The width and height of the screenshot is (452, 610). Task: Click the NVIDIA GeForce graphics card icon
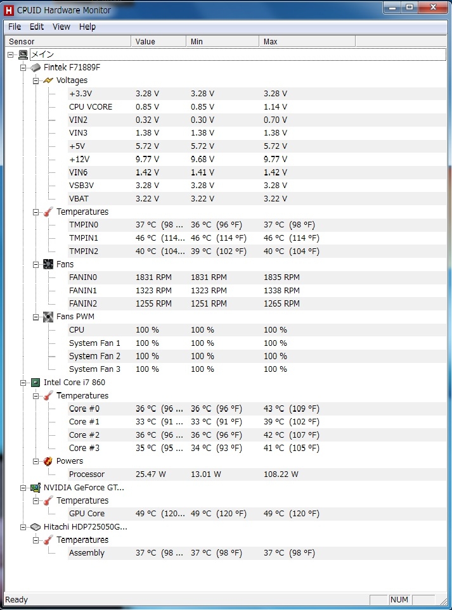(x=36, y=488)
